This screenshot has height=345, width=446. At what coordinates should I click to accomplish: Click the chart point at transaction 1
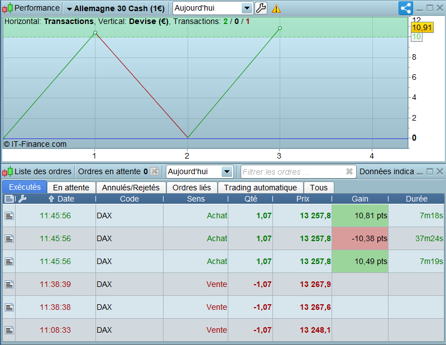[x=95, y=33]
